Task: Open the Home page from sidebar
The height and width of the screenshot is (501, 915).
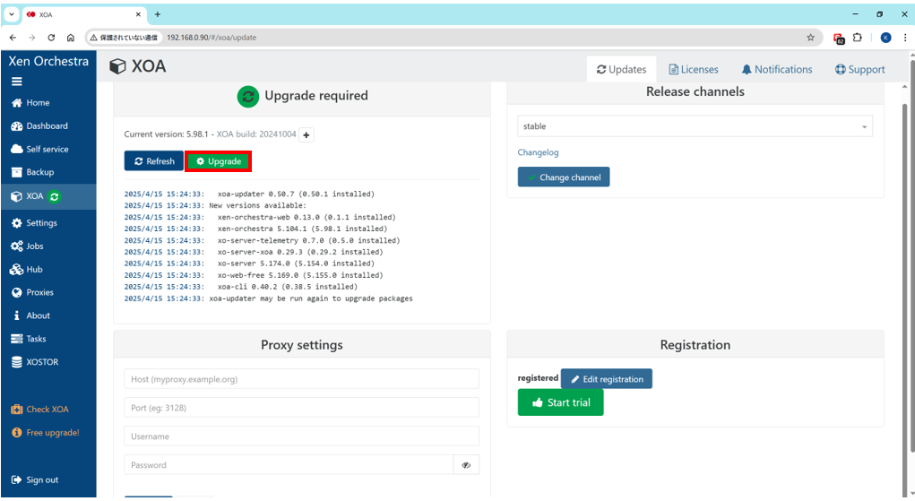Action: tap(38, 103)
